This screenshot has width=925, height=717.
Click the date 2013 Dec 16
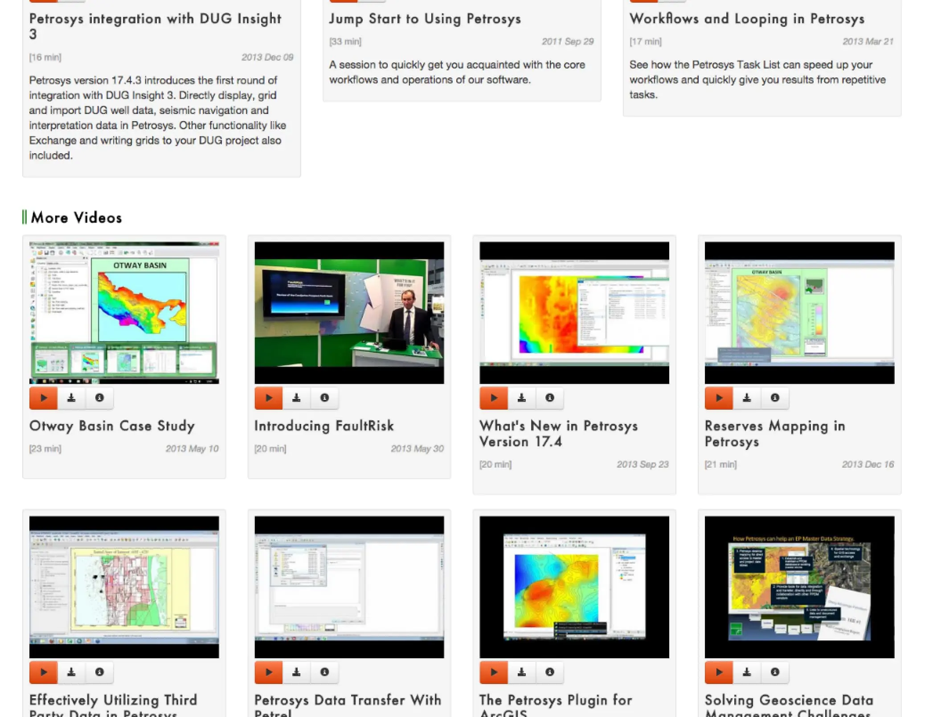click(x=868, y=464)
